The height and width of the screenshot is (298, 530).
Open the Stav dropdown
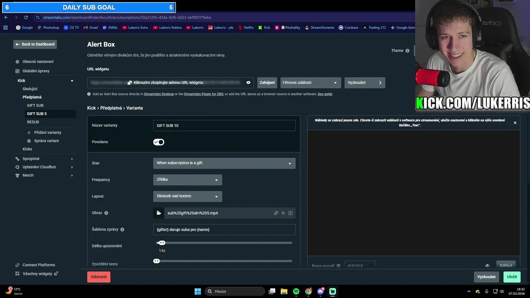(224, 163)
